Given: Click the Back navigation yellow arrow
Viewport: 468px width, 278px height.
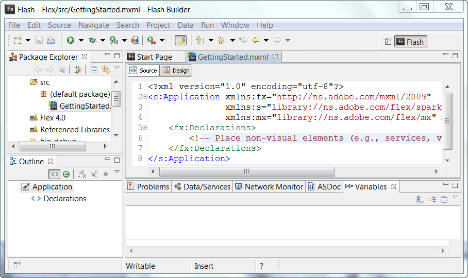Looking at the screenshot, I should [x=256, y=40].
